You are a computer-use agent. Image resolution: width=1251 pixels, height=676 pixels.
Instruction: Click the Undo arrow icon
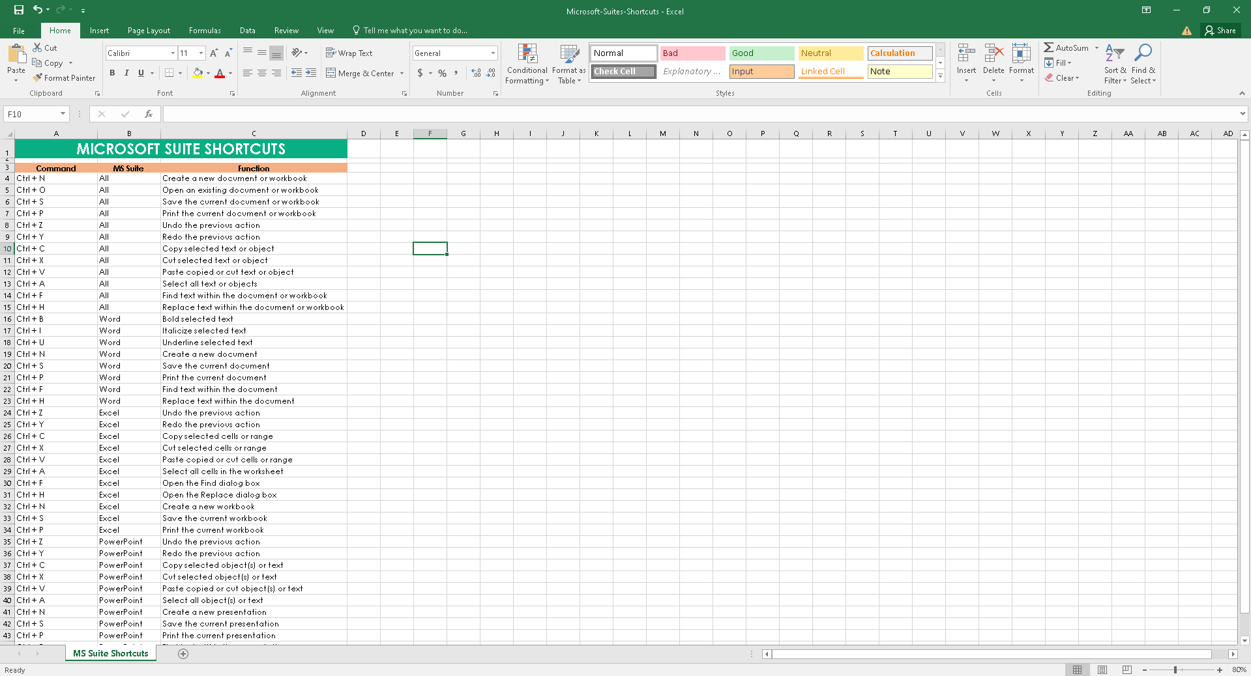tap(37, 10)
